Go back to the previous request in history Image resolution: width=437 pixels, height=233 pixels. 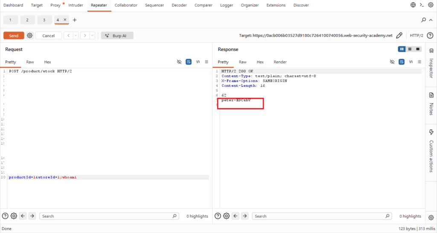[x=68, y=36]
